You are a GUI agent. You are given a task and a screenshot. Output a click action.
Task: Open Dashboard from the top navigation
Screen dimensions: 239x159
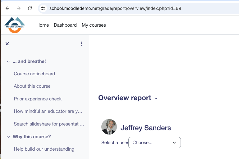[x=65, y=25]
